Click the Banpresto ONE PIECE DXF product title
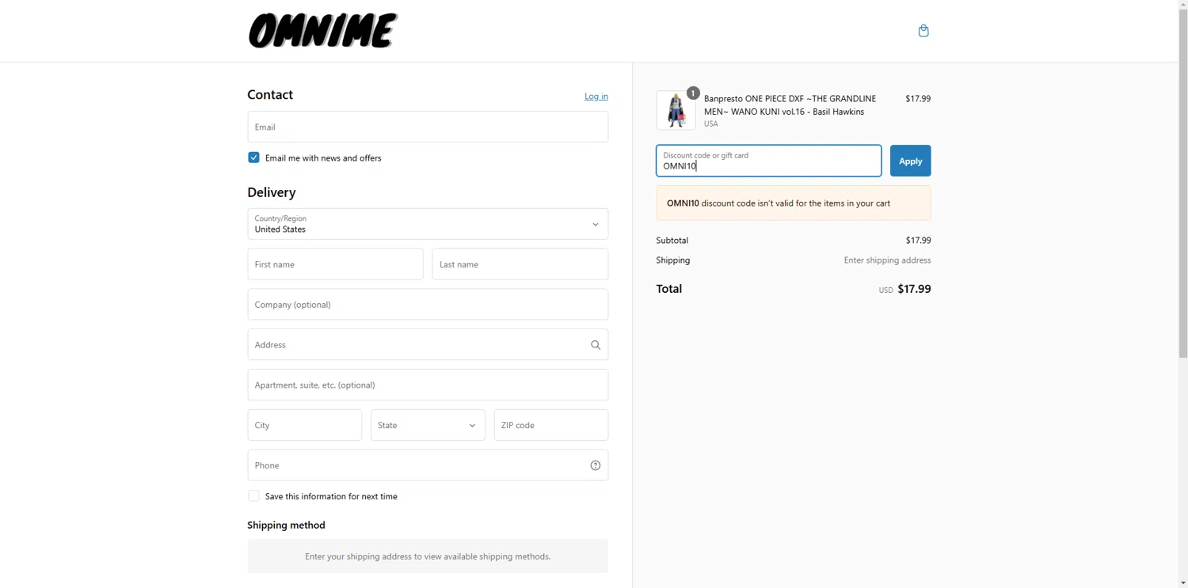1188x588 pixels. pos(790,105)
